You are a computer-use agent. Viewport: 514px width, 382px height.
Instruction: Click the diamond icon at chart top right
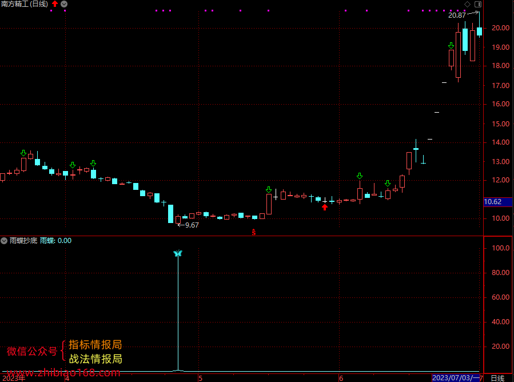468,4
